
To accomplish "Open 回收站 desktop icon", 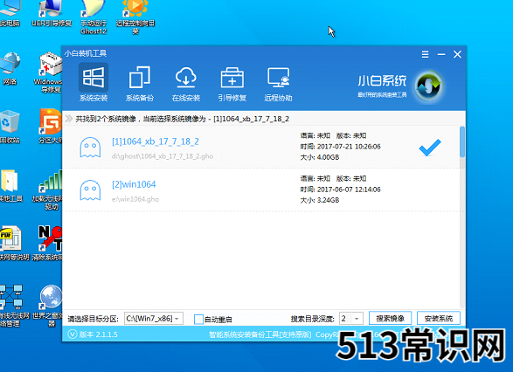I will point(10,127).
